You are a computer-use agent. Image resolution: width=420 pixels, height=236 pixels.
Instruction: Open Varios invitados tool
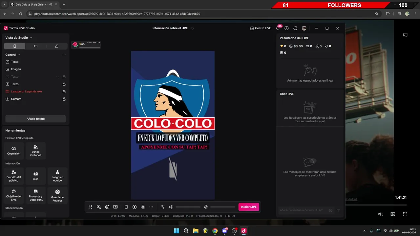(35, 151)
